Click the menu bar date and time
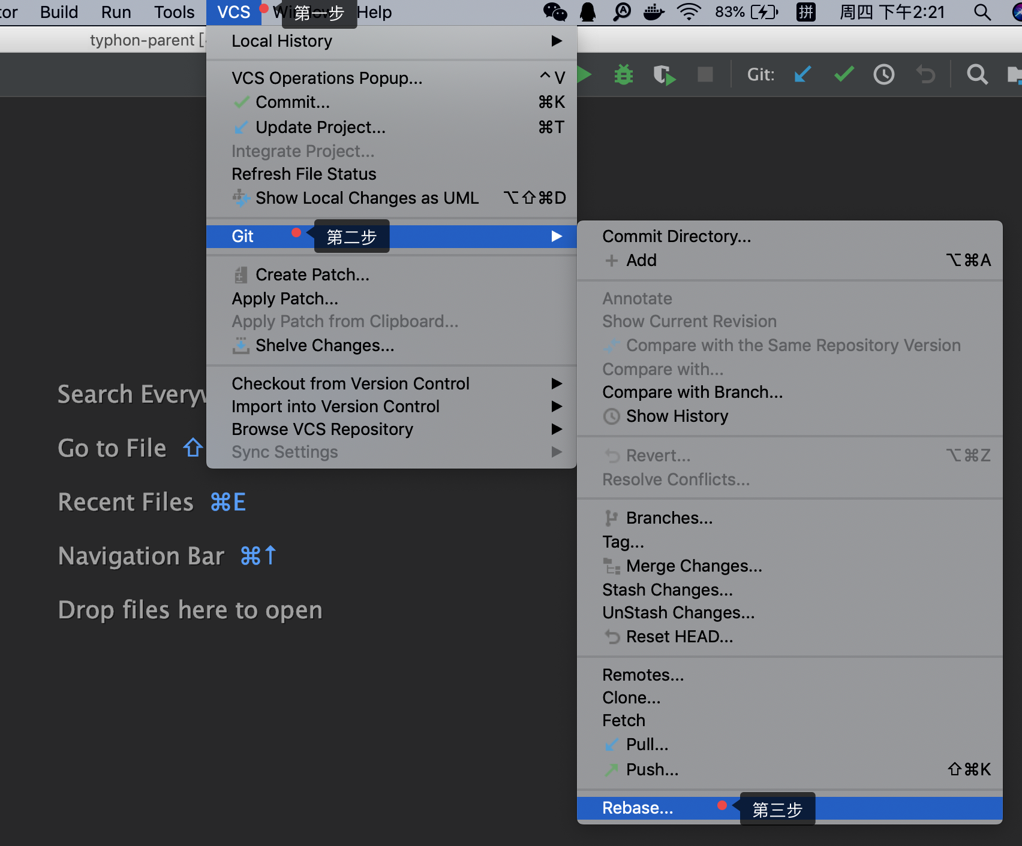Screen dimensions: 1022x846 [892, 12]
